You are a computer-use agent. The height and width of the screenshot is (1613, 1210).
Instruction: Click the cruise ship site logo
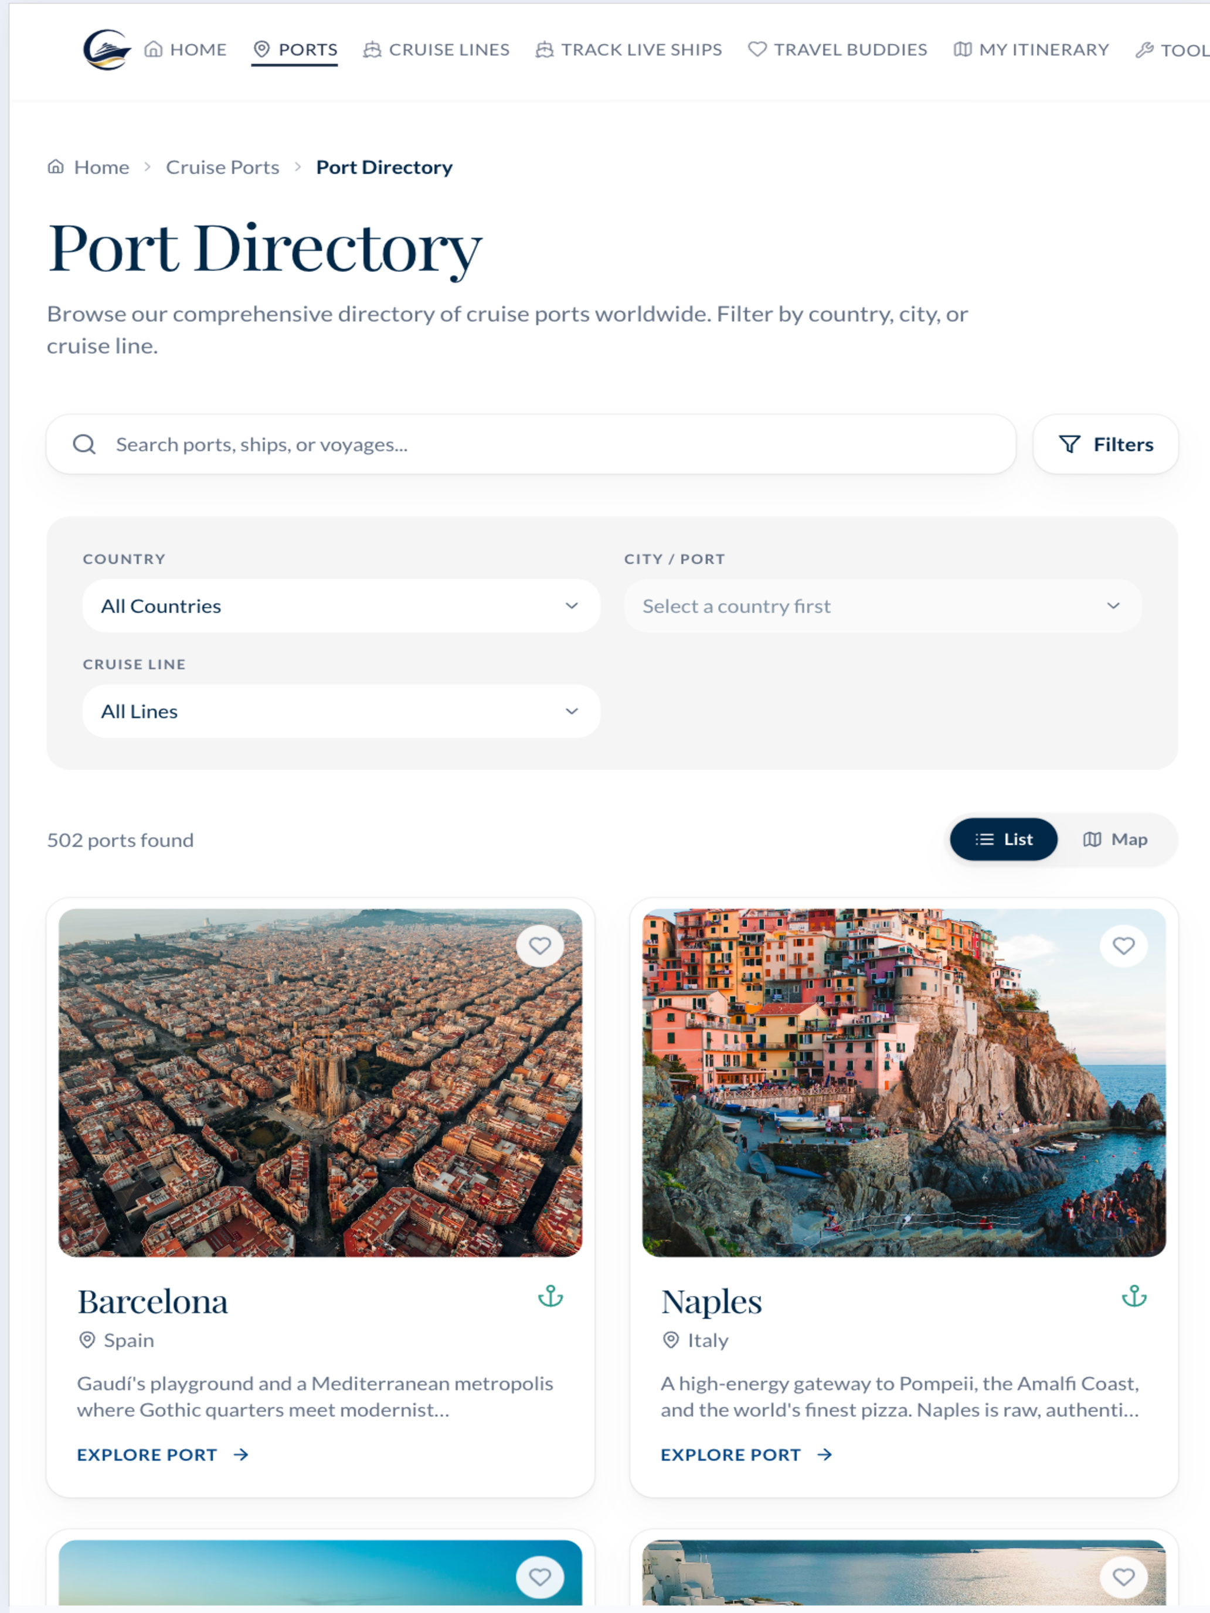107,50
